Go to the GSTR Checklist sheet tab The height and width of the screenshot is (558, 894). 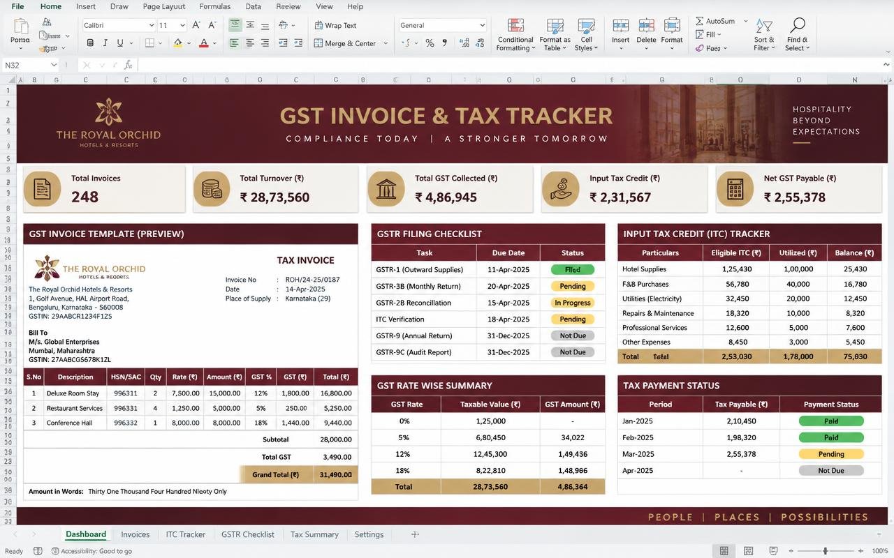248,534
